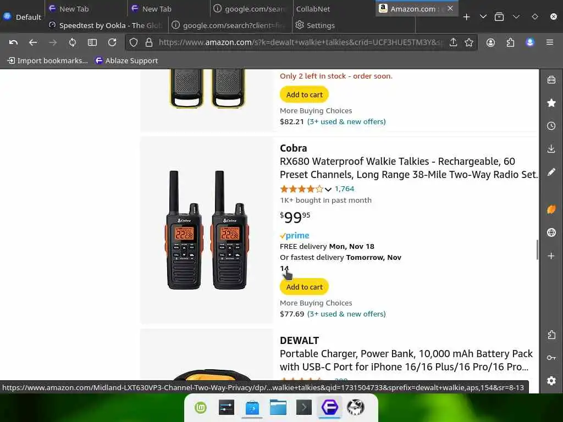The height and width of the screenshot is (422, 563).
Task: Click the forward navigation arrow
Action: click(53, 42)
